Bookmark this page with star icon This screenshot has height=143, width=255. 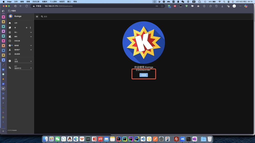pos(162,6)
